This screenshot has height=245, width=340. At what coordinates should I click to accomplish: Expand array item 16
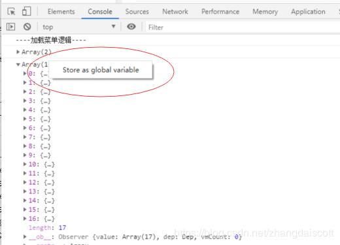click(x=25, y=219)
